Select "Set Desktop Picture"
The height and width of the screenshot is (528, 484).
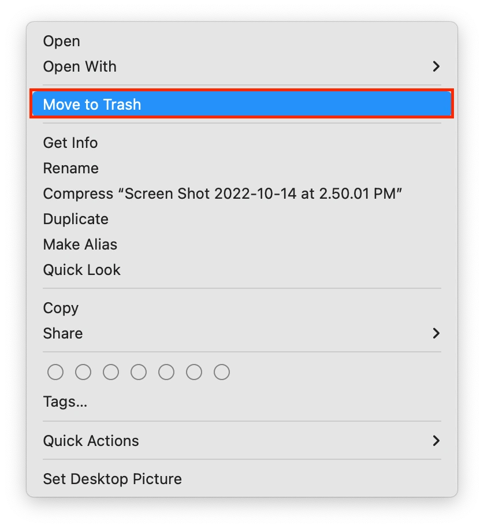tap(112, 478)
